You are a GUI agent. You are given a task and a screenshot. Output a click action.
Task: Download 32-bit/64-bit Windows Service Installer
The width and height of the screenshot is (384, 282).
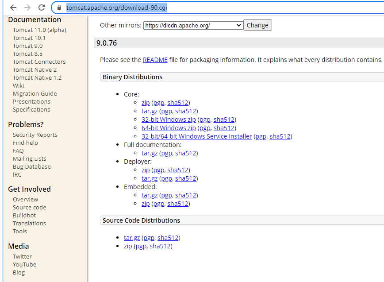pyautogui.click(x=197, y=136)
